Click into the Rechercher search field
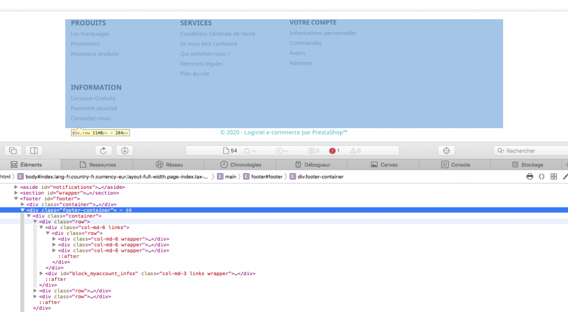The image size is (568, 312). tap(531, 150)
